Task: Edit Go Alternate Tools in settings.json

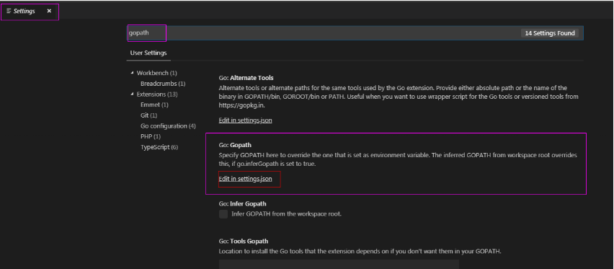Action: pos(245,120)
